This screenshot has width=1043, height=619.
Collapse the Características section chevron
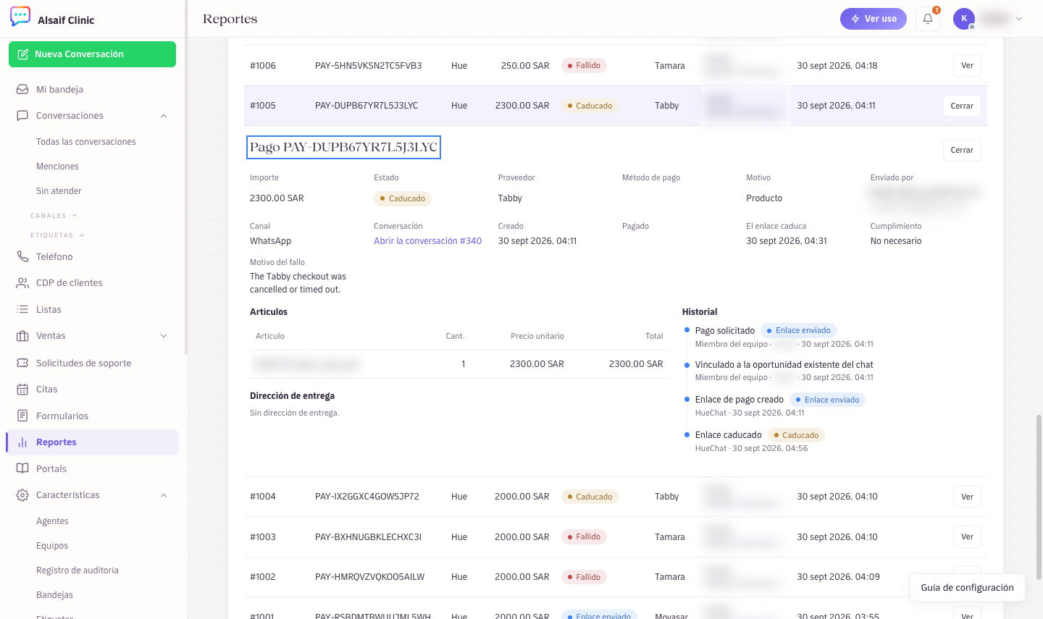pyautogui.click(x=164, y=495)
